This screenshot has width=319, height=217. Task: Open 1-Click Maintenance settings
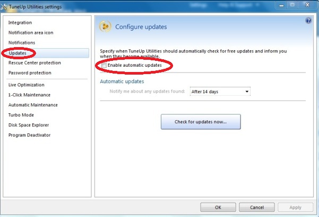click(x=29, y=95)
